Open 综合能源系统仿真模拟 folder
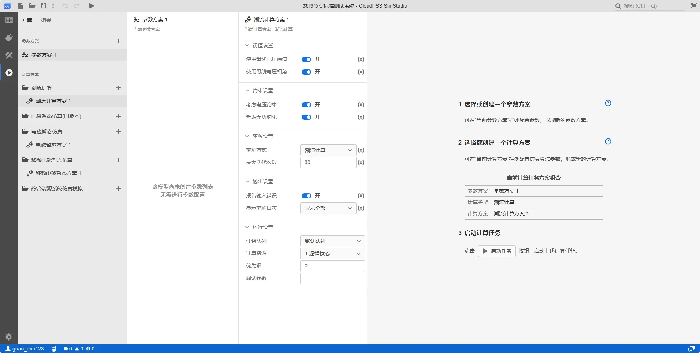This screenshot has width=700, height=353. [x=52, y=189]
